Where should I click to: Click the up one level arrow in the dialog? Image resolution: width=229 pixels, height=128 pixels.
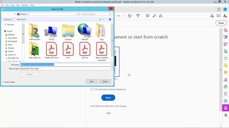click(x=15, y=14)
